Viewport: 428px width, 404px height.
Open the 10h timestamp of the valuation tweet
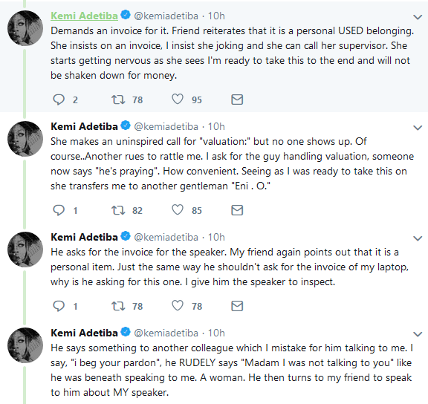click(216, 126)
